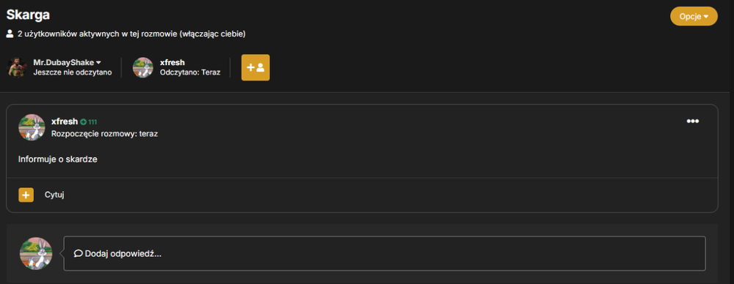
Task: Click the users icon beside active participants count
Action: coord(10,34)
